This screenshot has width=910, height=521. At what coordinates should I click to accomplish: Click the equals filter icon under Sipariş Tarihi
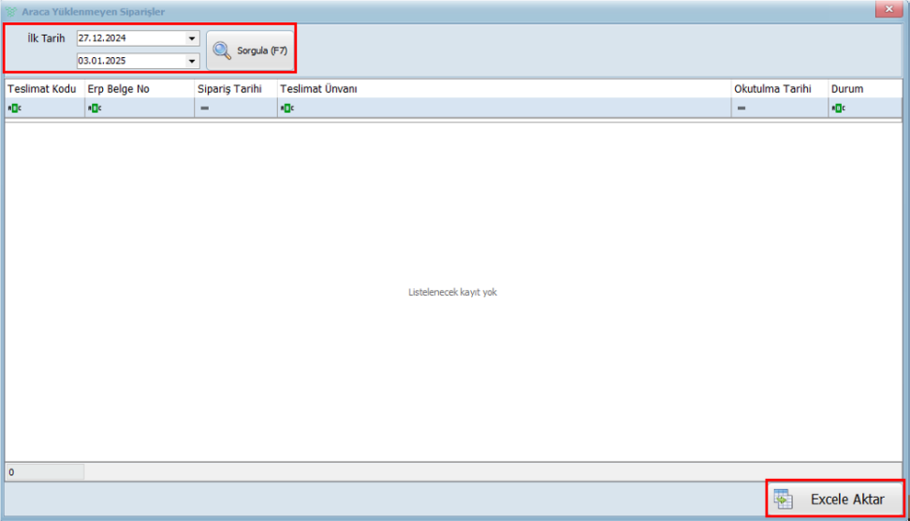[x=204, y=109]
